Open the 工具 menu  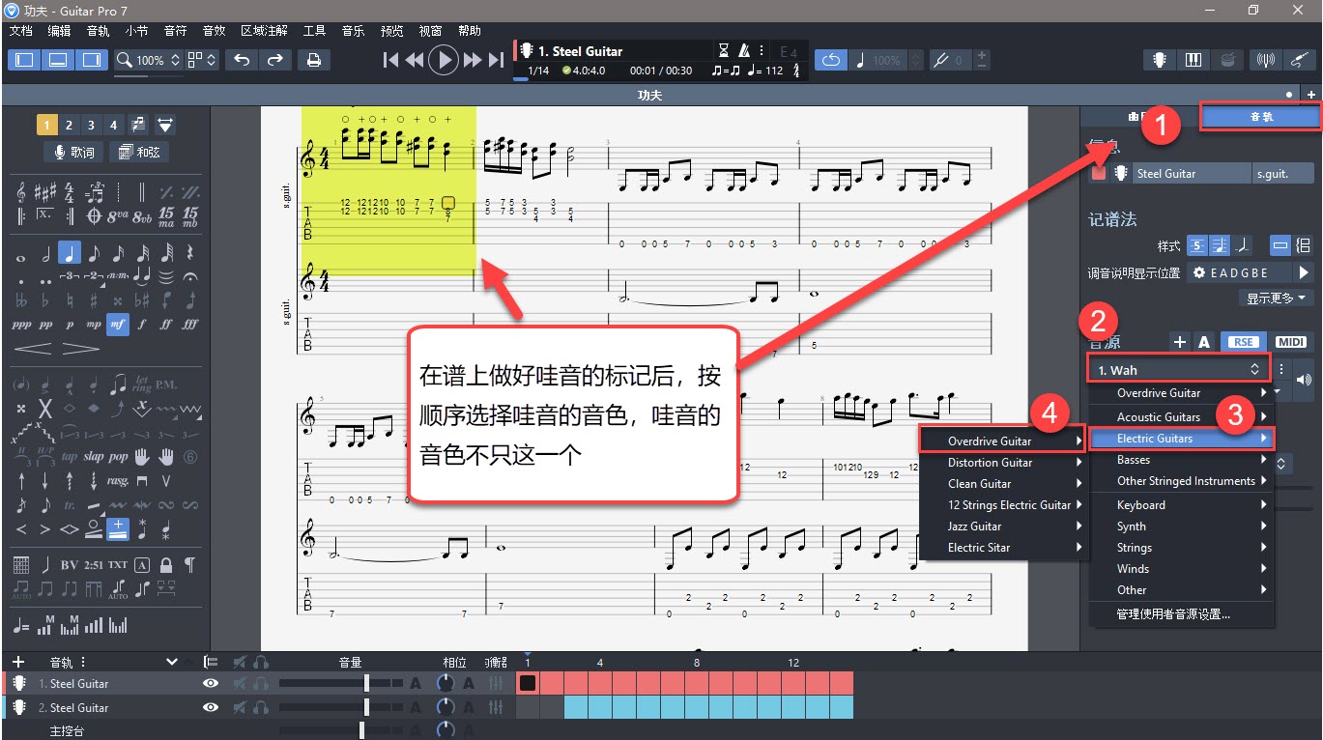click(314, 31)
